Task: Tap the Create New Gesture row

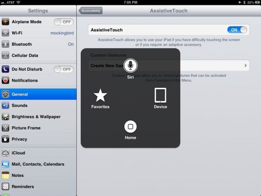Action: click(168, 65)
